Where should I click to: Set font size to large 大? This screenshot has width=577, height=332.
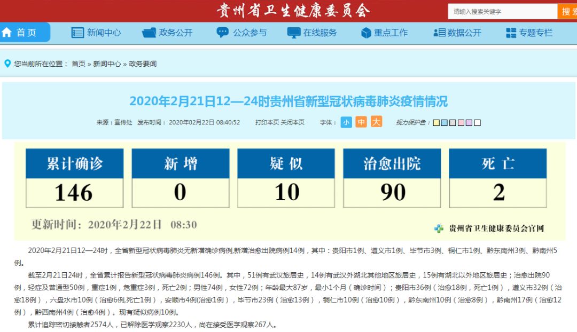click(377, 122)
